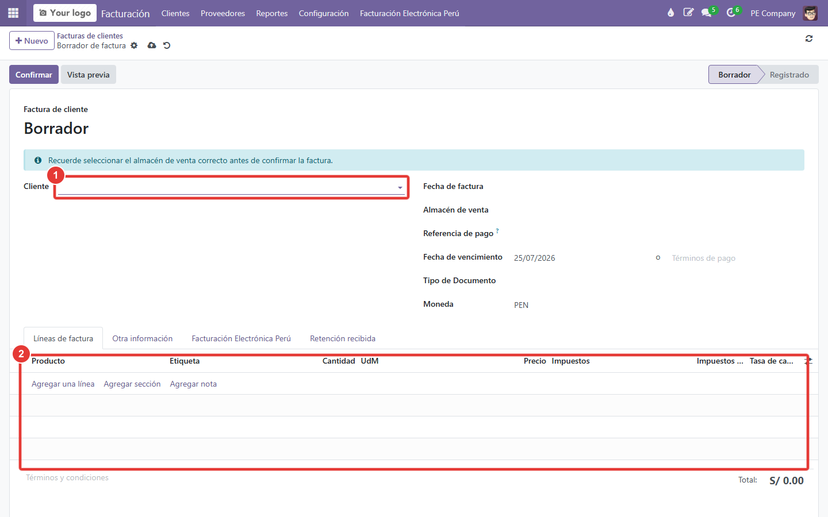This screenshot has width=828, height=517.
Task: Expand the Cliente dropdown arrow
Action: point(400,188)
